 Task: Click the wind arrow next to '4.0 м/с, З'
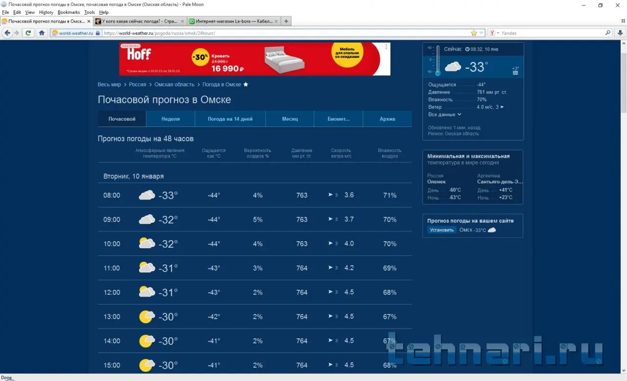click(x=502, y=107)
